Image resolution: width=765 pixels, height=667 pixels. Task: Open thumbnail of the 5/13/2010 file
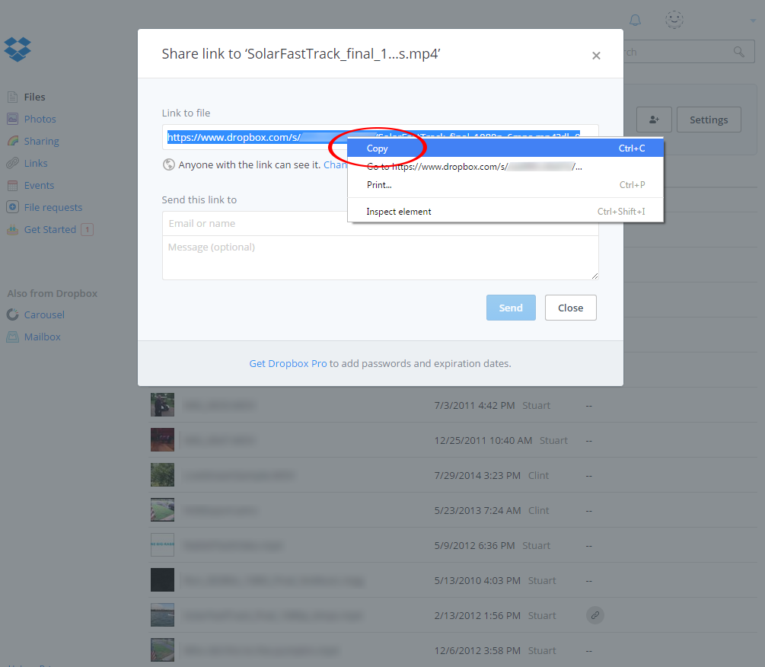[162, 580]
